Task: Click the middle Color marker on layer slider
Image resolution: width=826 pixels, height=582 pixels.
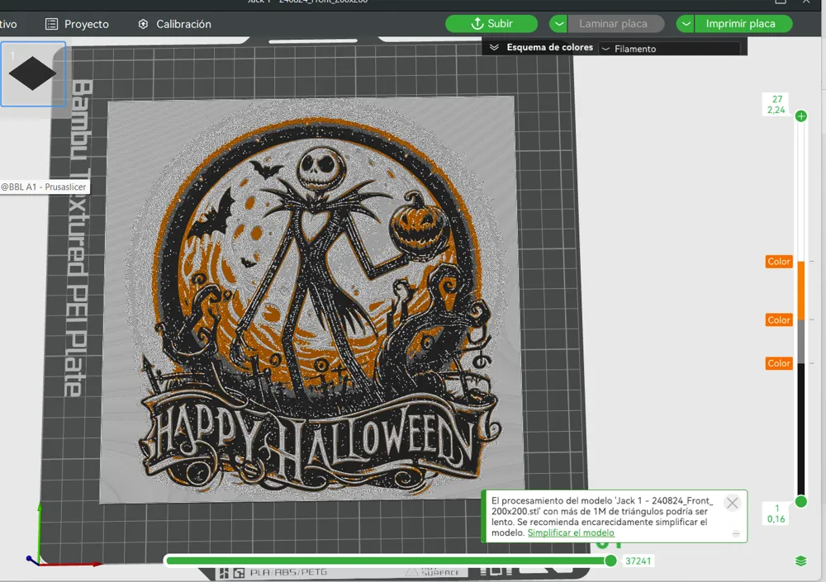Action: tap(777, 319)
